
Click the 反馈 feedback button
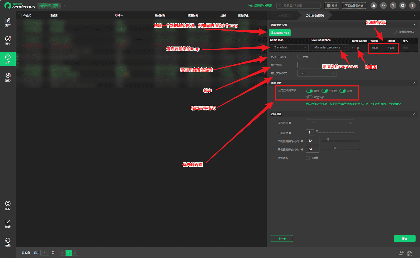pos(332,6)
